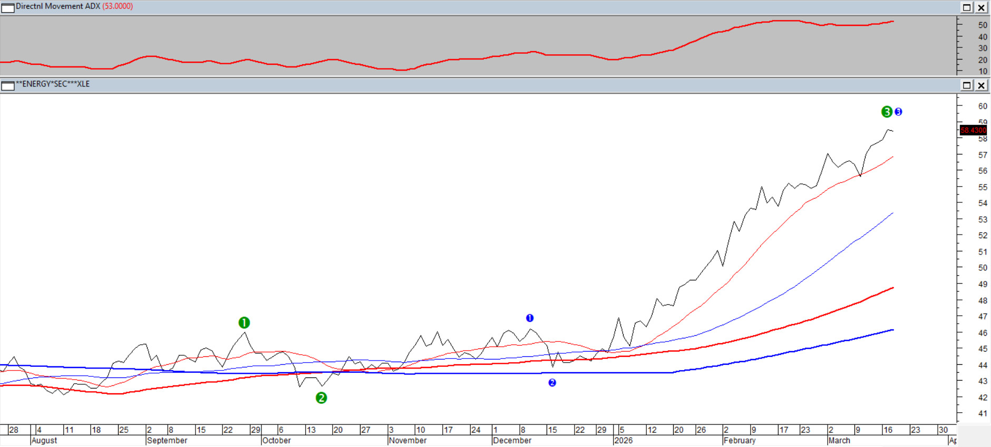Click green marker 3 at chart top

887,112
